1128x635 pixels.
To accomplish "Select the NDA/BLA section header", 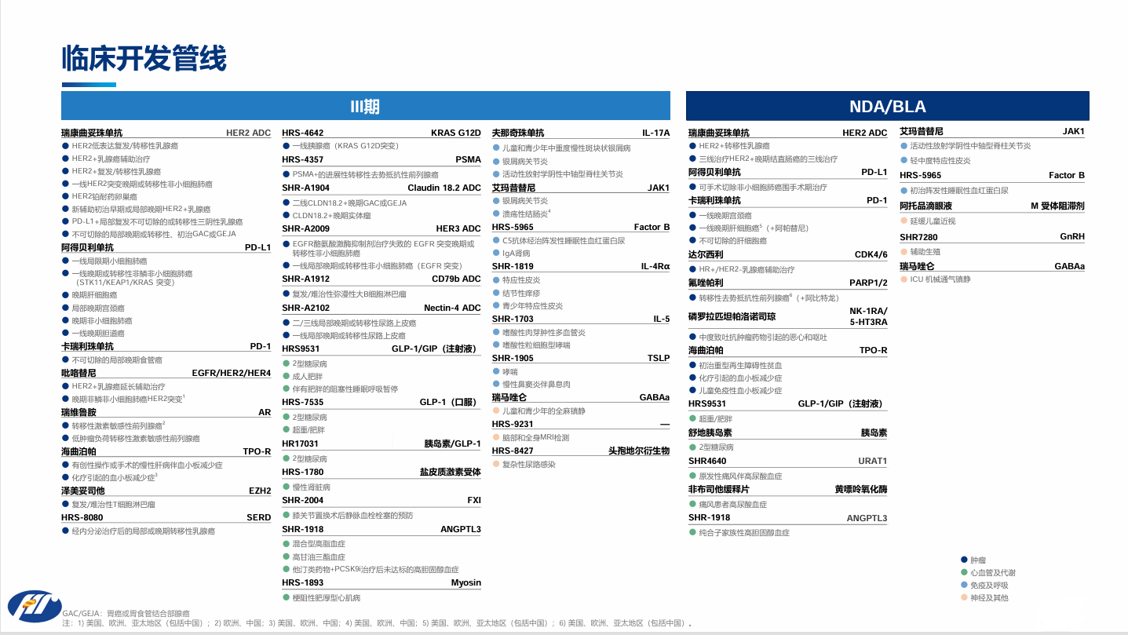I will point(887,106).
